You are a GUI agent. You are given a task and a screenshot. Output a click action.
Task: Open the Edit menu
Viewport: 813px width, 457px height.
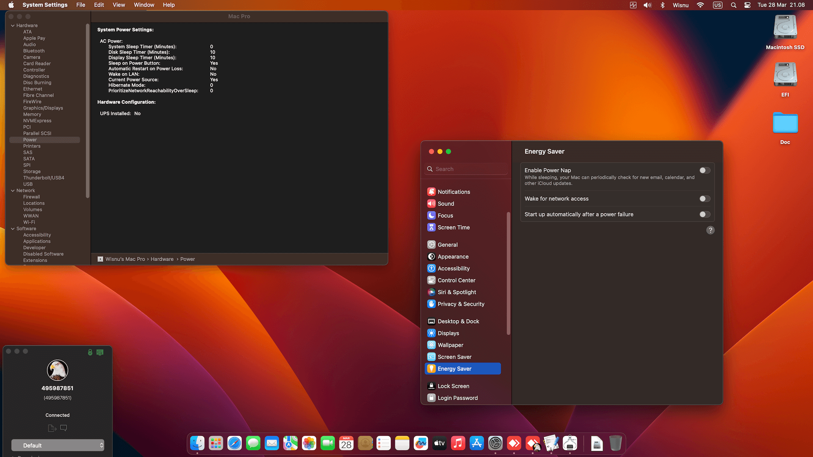click(x=99, y=5)
